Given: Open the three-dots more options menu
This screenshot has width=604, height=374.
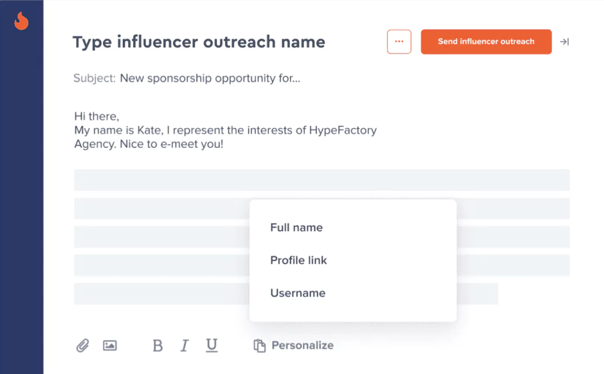Looking at the screenshot, I should [x=399, y=42].
